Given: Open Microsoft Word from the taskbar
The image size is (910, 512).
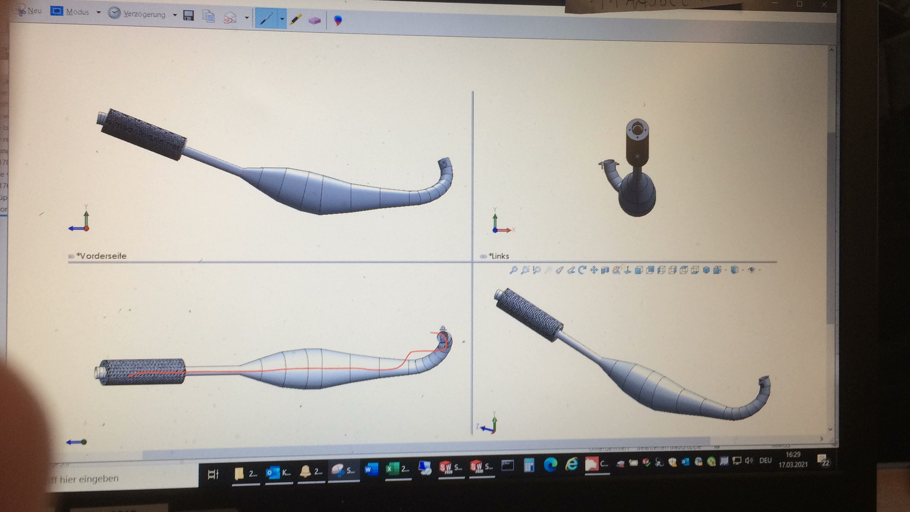Looking at the screenshot, I should click(x=371, y=469).
